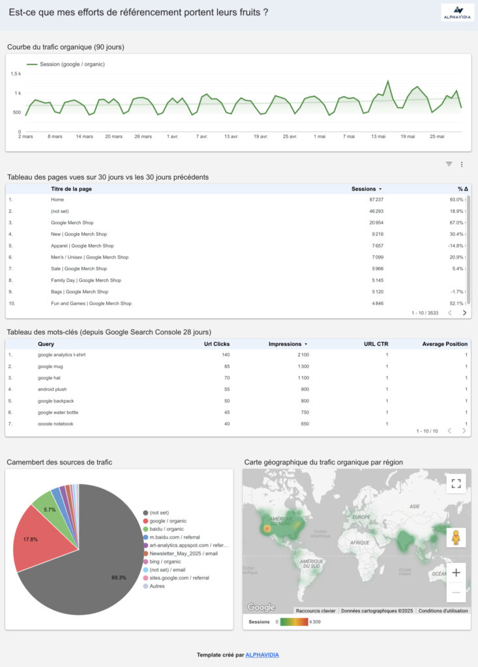
Task: Open Raccourcis clavier on the map
Action: (316, 611)
